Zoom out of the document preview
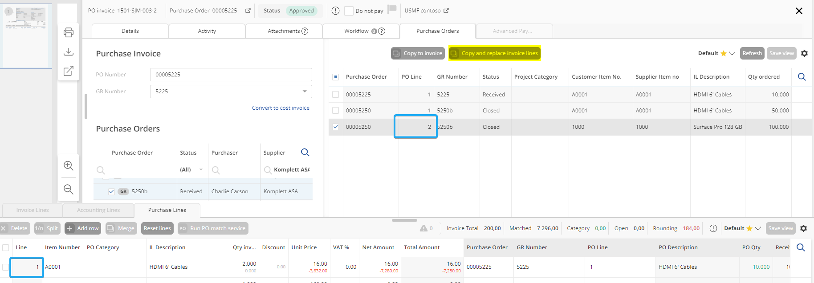The height and width of the screenshot is (283, 814). pos(69,189)
